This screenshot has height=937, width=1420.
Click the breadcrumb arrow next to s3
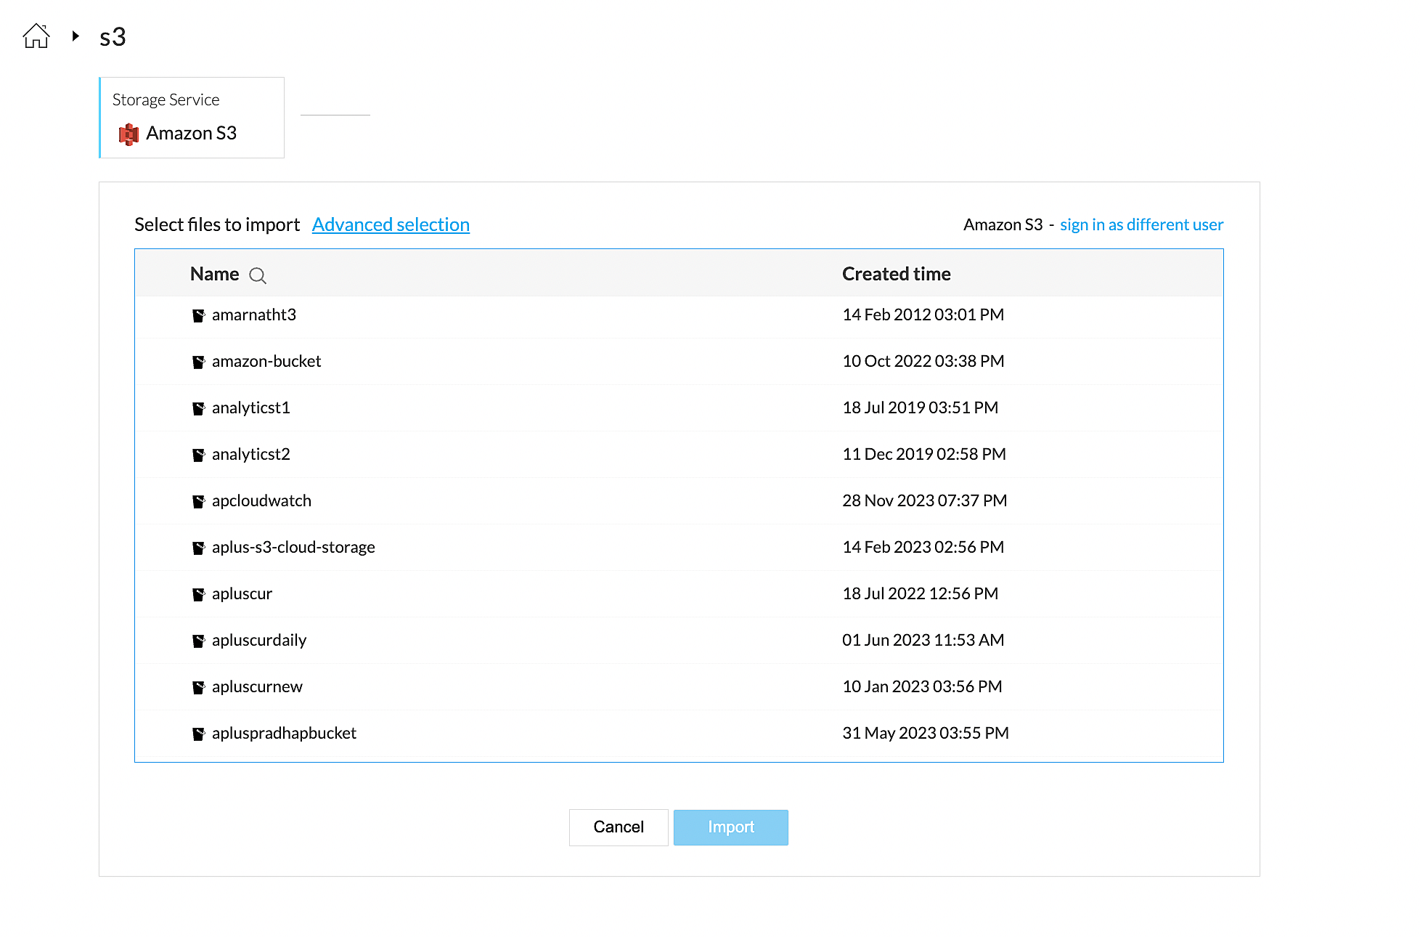click(76, 36)
